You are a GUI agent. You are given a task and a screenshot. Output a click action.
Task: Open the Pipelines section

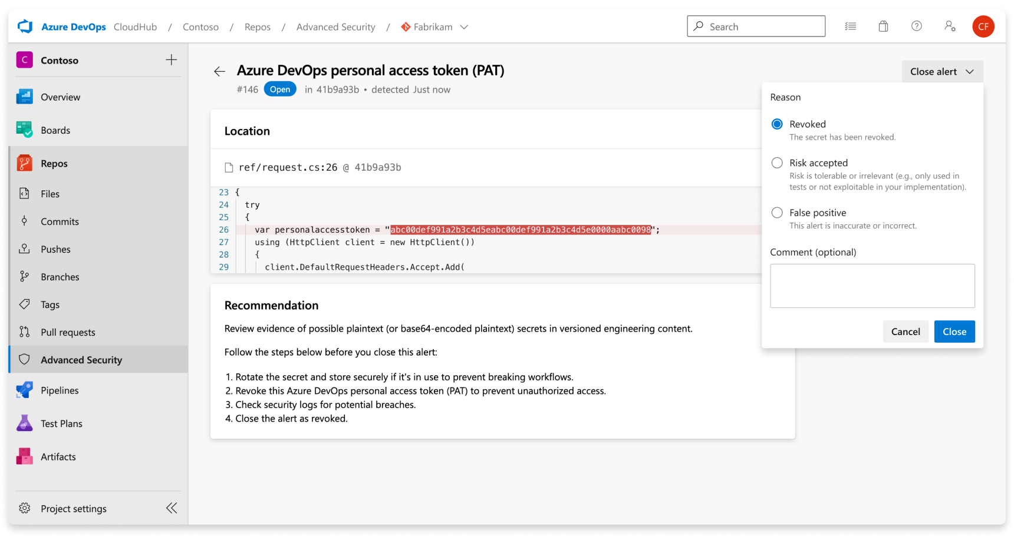point(60,390)
